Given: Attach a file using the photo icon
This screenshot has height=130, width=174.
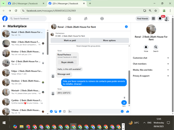Looking at the screenshot, I should tap(56, 111).
